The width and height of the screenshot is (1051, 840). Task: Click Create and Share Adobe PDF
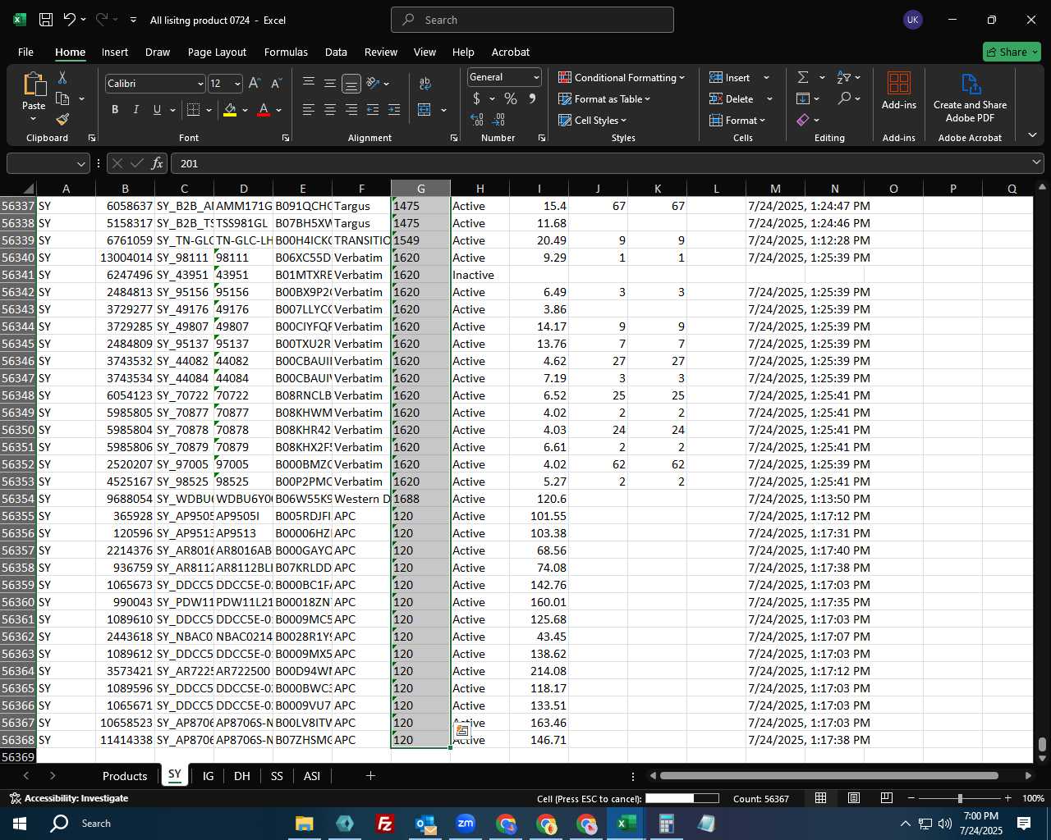pyautogui.click(x=970, y=98)
